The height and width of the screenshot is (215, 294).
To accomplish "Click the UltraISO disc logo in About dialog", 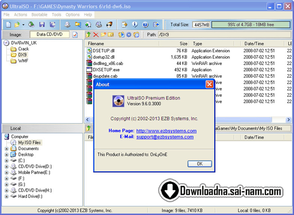I will point(118,101).
